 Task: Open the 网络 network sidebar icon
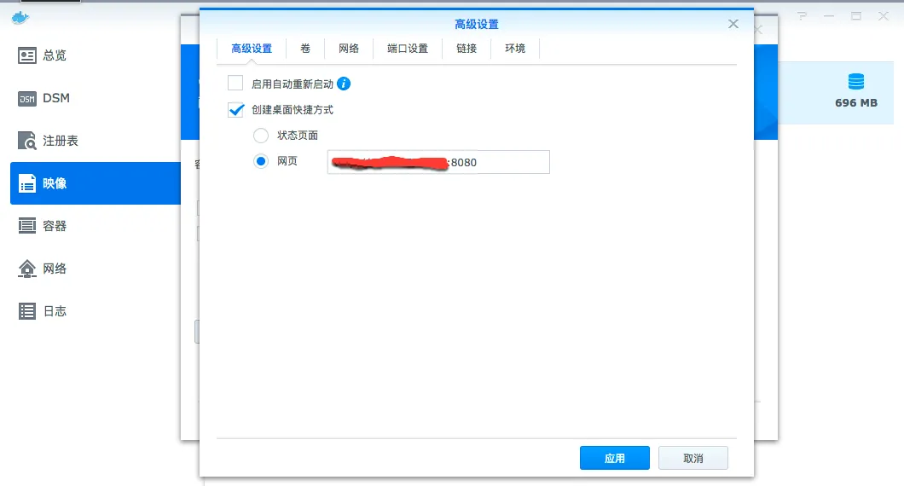[x=27, y=269]
